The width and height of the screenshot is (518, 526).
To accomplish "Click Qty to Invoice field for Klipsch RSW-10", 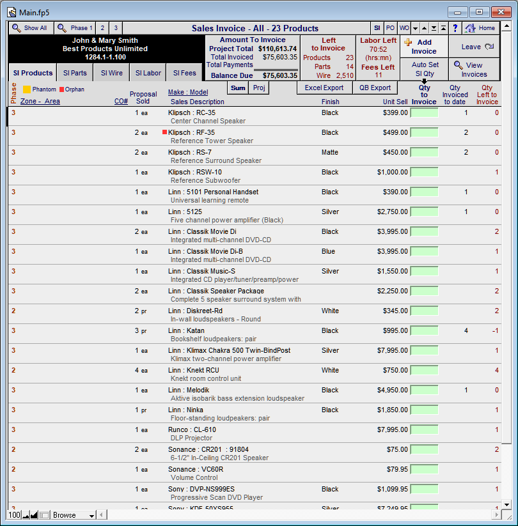I will 425,172.
